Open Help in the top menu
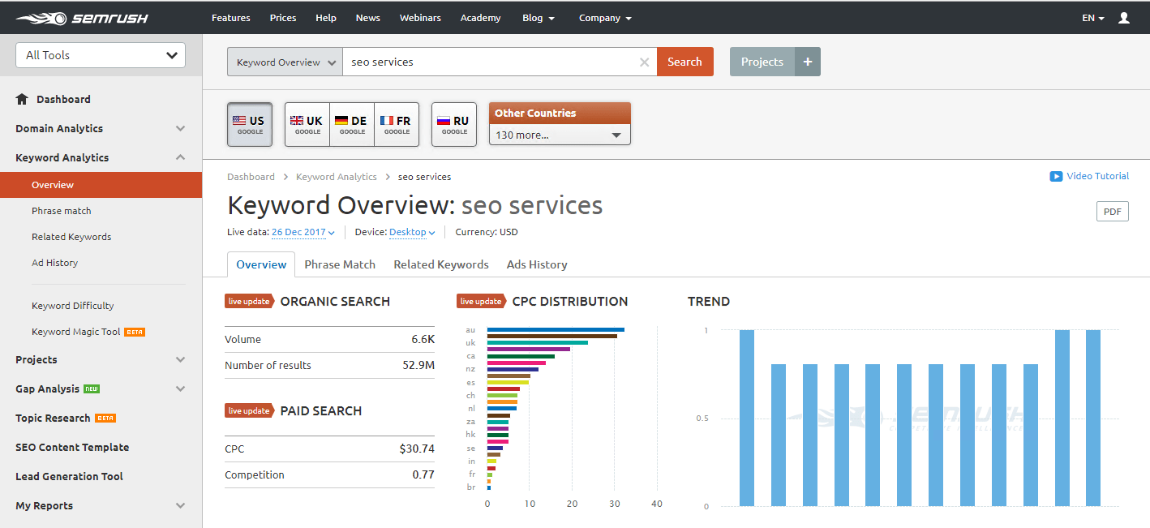This screenshot has height=528, width=1150. tap(326, 18)
